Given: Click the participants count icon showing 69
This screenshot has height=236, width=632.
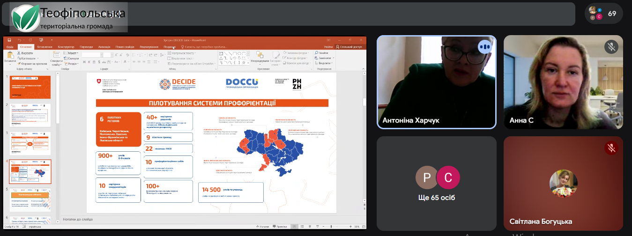Looking at the screenshot, I should [x=603, y=13].
